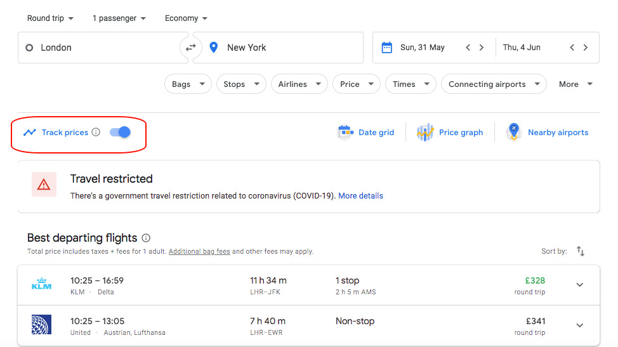Expand the United flight details
The width and height of the screenshot is (618, 347).
(579, 325)
